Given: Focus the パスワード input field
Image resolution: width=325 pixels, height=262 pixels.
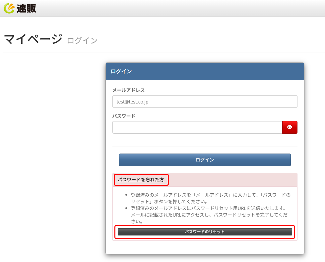Looking at the screenshot, I should click(x=197, y=127).
